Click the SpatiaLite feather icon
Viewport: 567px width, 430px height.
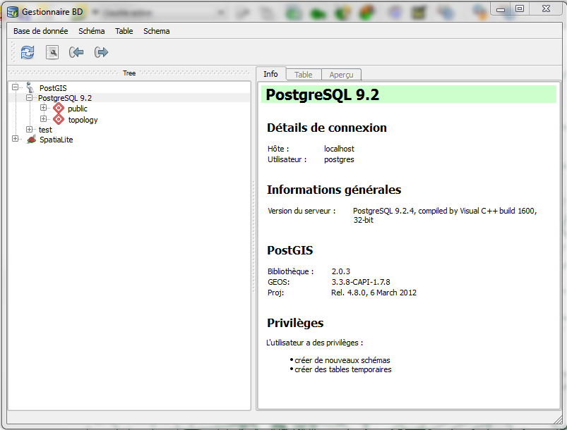[x=32, y=140]
